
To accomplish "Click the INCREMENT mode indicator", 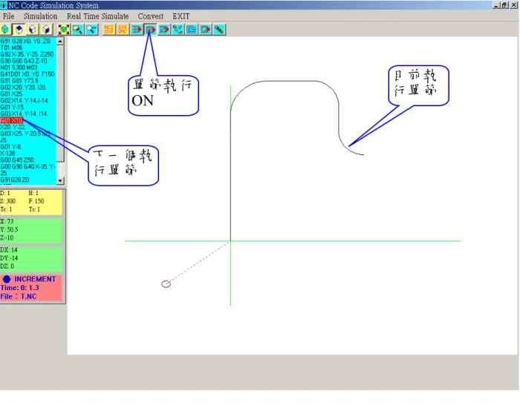I will tap(29, 279).
